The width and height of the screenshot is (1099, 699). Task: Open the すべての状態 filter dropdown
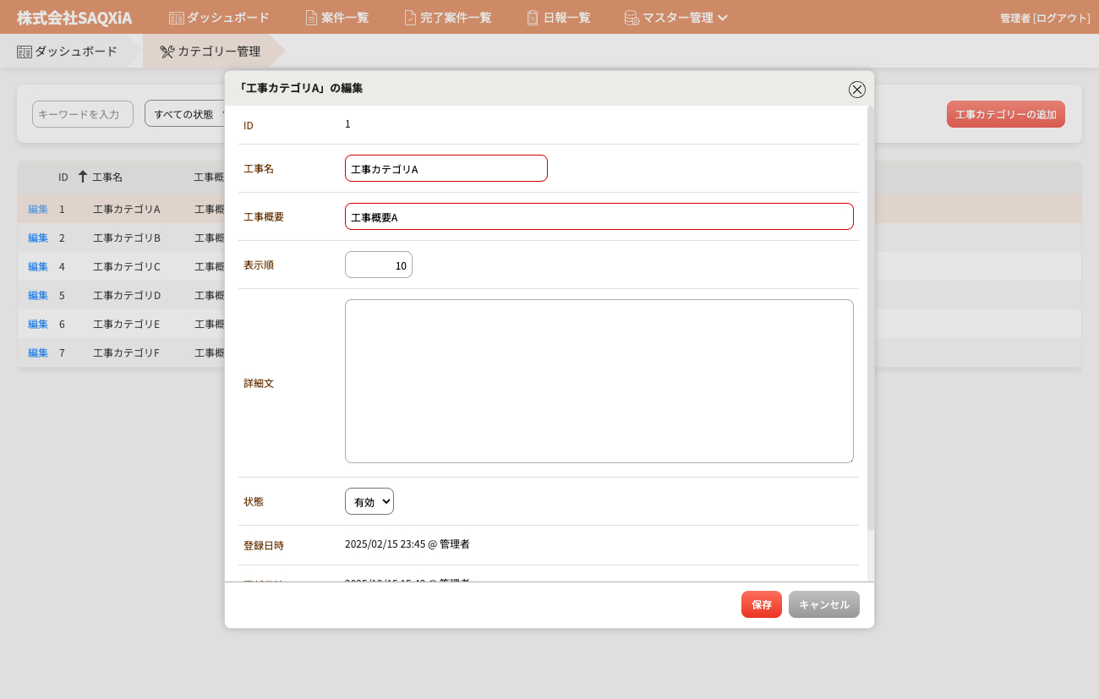(x=186, y=114)
